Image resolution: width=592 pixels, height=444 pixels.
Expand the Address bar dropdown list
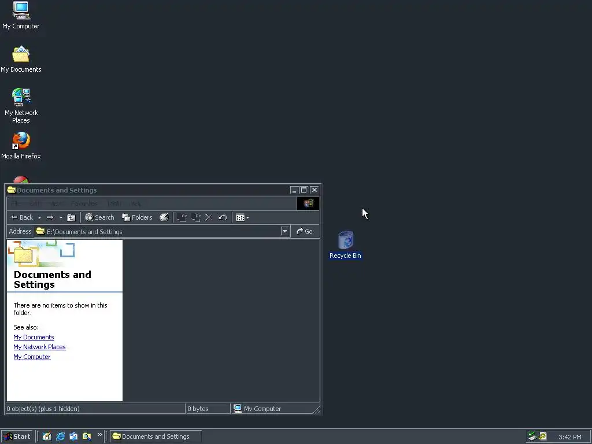tap(285, 231)
